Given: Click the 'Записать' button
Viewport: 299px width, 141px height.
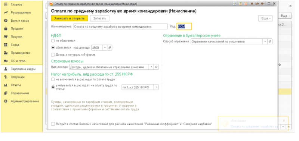Looking at the screenshot, I should [99, 18].
